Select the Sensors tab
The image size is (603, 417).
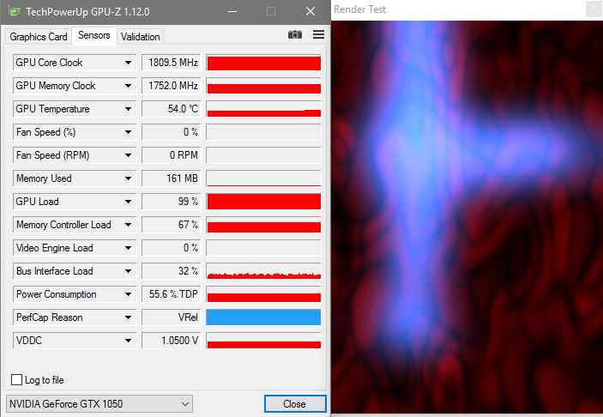(x=94, y=35)
